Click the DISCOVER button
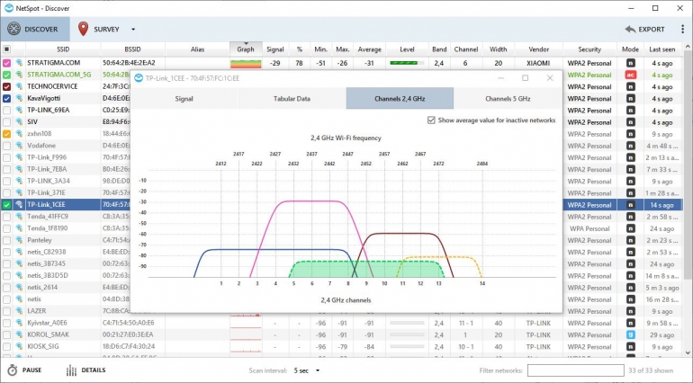Viewport: 693px width, 383px height. 35,29
